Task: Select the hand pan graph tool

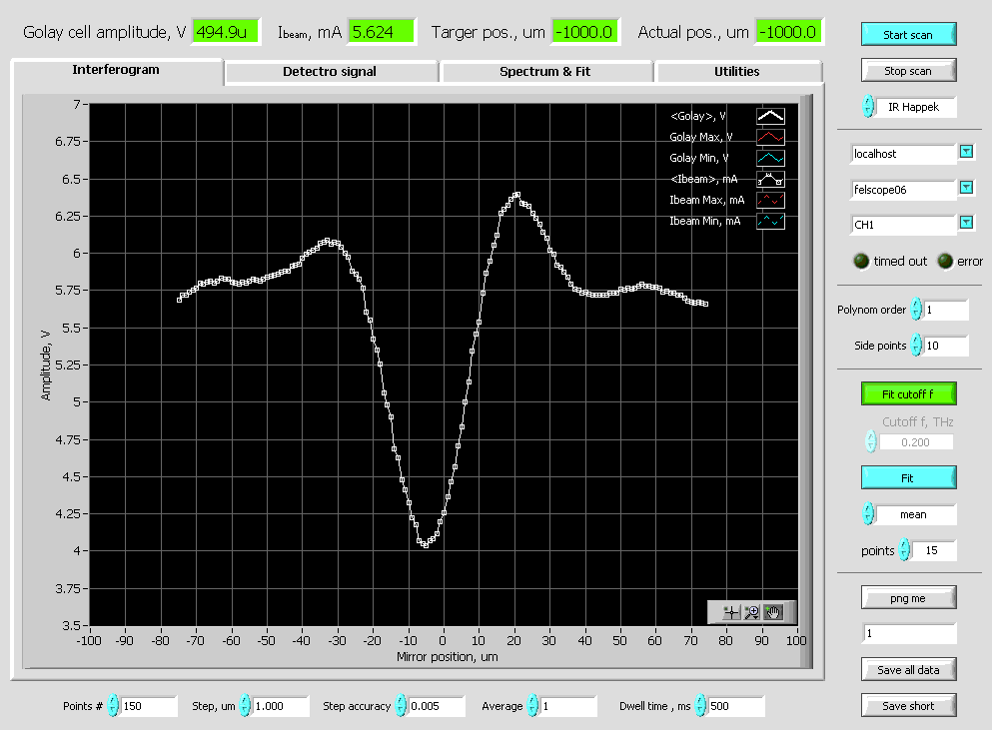Action: click(772, 612)
